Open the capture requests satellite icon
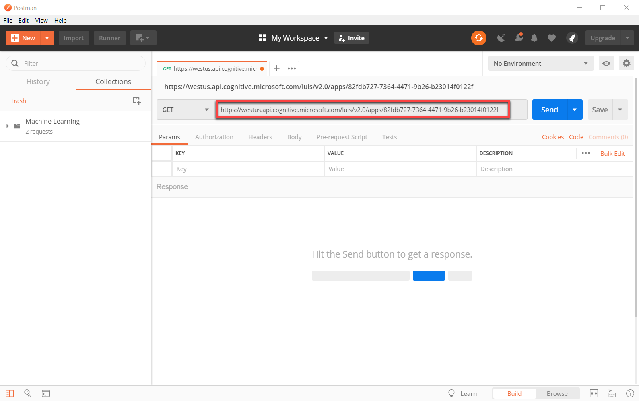 click(x=501, y=38)
